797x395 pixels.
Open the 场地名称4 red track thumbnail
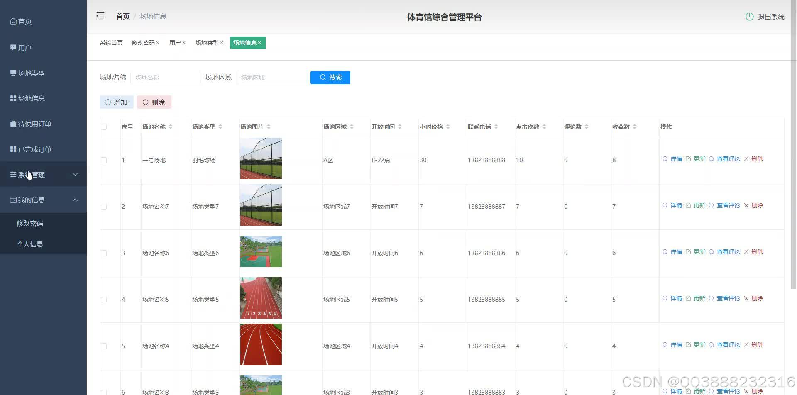261,344
